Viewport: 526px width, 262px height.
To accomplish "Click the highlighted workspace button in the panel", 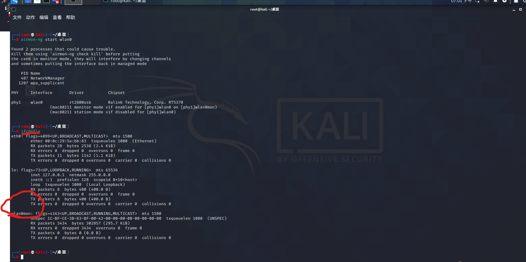I will (x=73, y=2).
